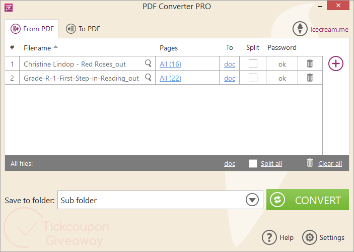This screenshot has width=354, height=252.
Task: Switch to the To PDF tab
Action: pyautogui.click(x=84, y=29)
